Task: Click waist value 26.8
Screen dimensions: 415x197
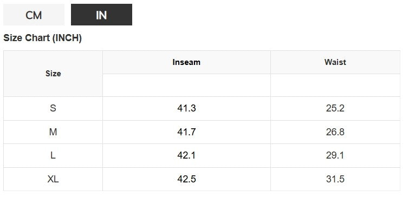Action: pyautogui.click(x=335, y=132)
